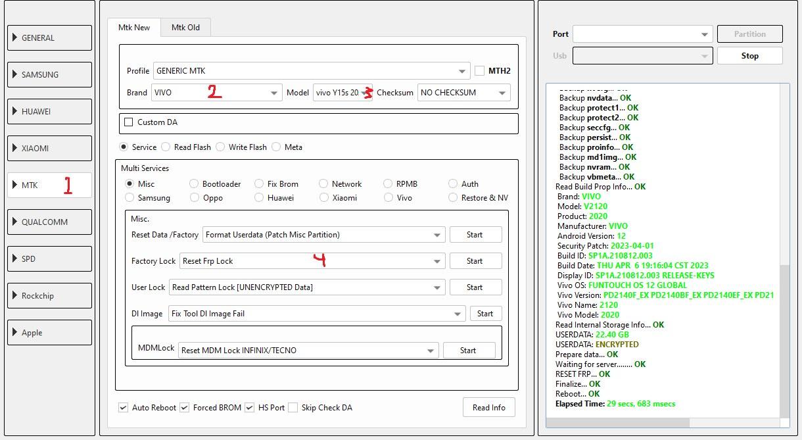
Task: Toggle the Auto Reboot checkbox
Action: pyautogui.click(x=123, y=408)
